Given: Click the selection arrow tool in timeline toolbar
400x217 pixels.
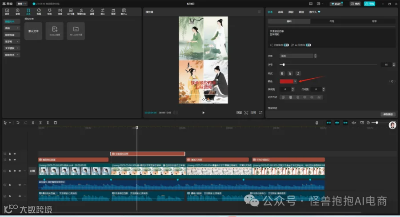Looking at the screenshot, I should point(5,123).
